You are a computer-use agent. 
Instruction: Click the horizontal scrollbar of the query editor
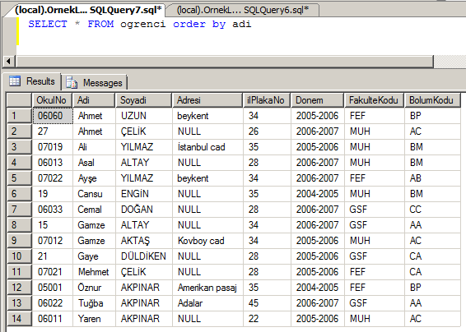[x=225, y=62]
